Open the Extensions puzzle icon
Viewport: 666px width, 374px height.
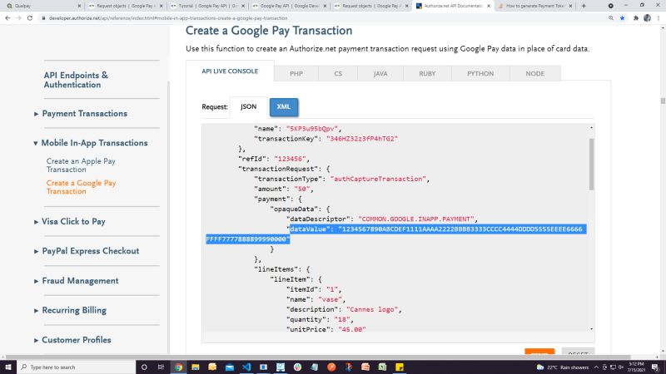click(x=636, y=18)
